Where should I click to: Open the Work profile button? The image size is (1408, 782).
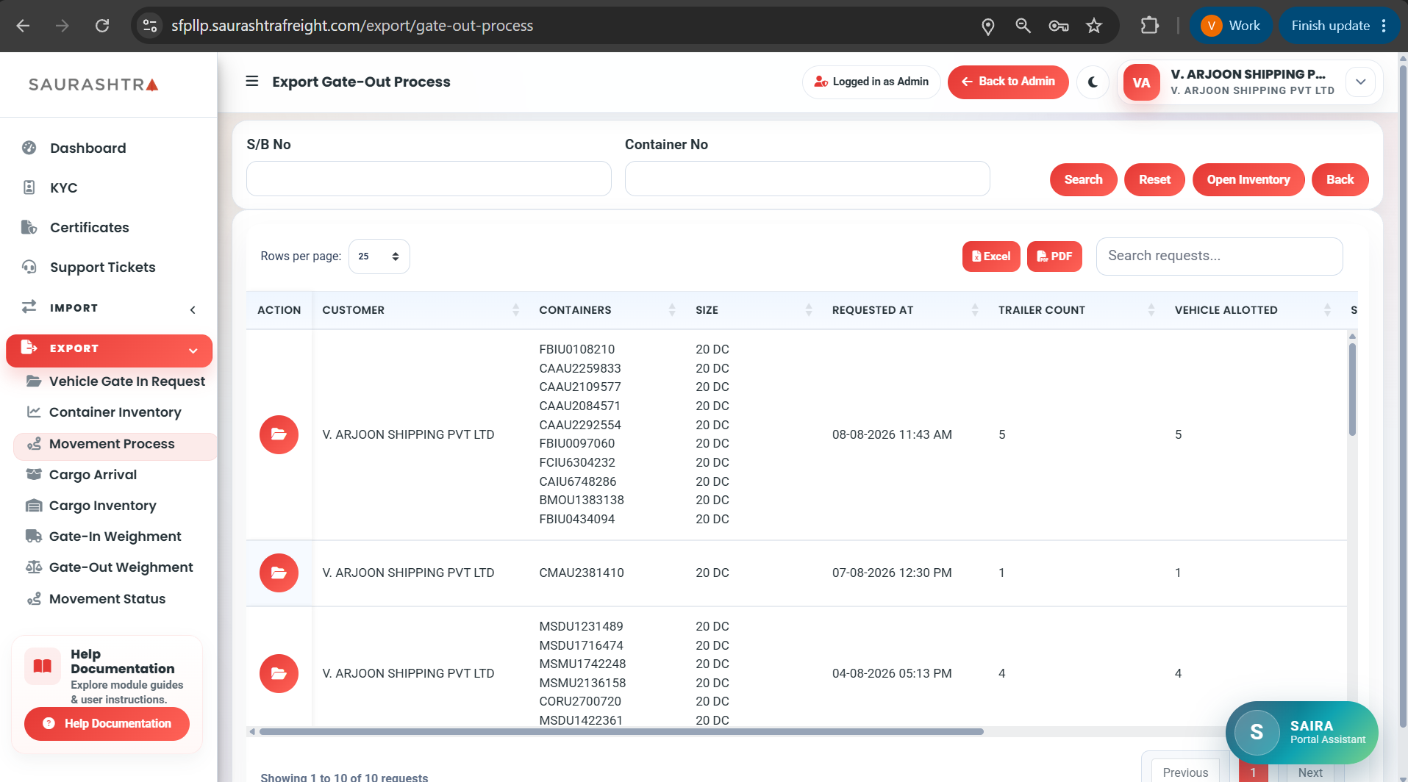point(1231,26)
